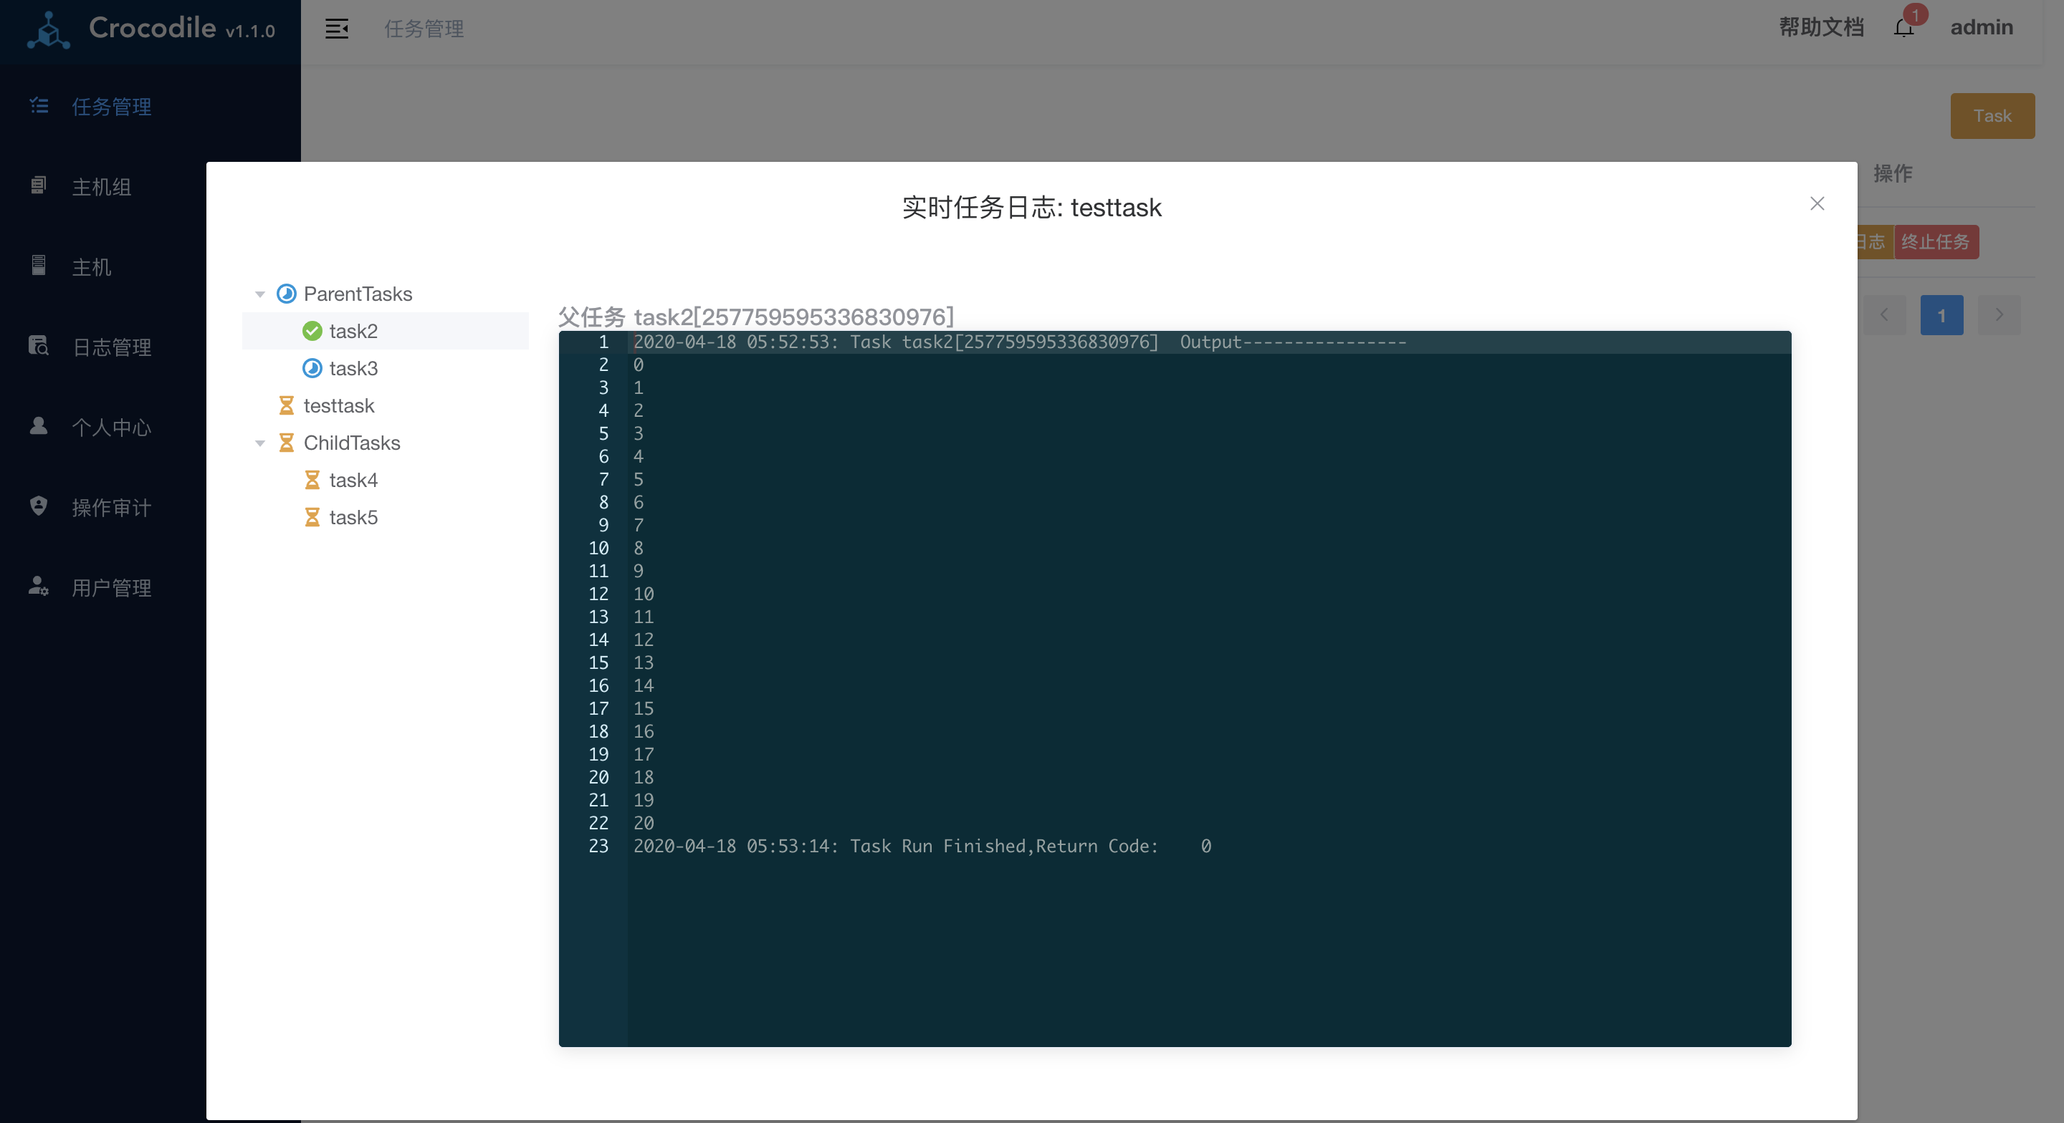2064x1123 pixels.
Task: Select task3 in the task tree
Action: [x=353, y=368]
